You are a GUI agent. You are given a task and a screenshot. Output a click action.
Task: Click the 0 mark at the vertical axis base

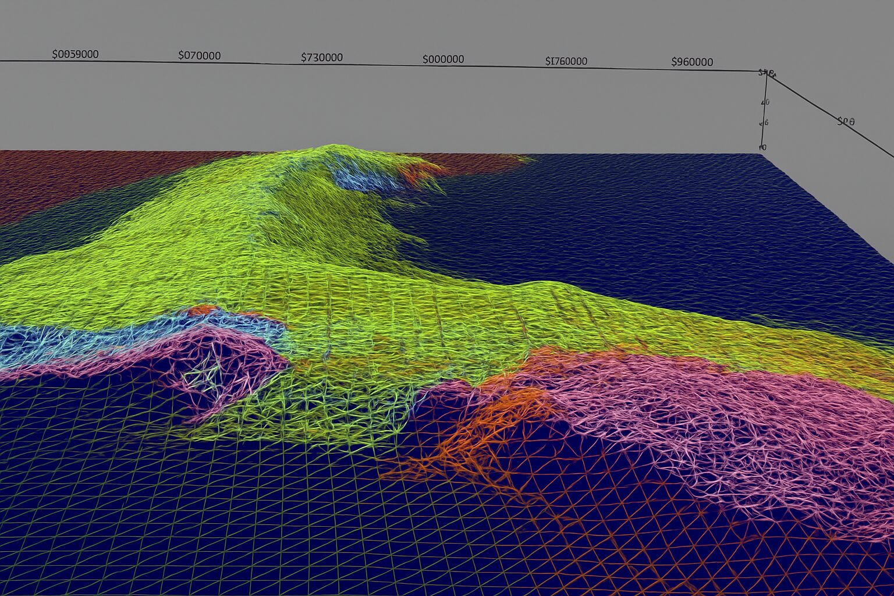(763, 147)
